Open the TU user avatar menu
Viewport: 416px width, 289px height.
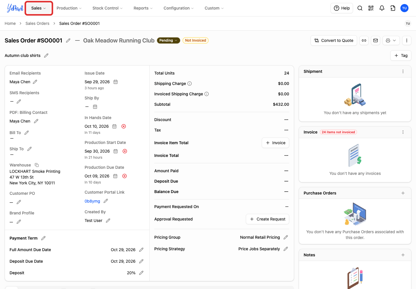[404, 8]
